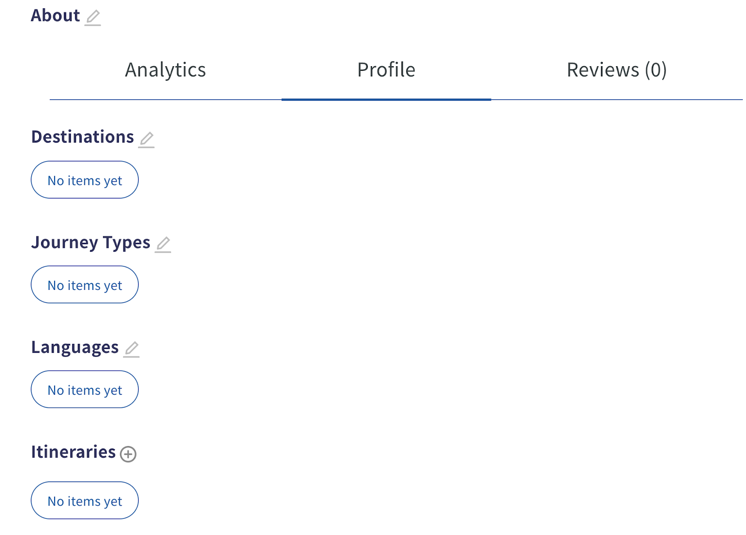Click the Itineraries heading label
Viewport: 746px width, 535px height.
(73, 452)
